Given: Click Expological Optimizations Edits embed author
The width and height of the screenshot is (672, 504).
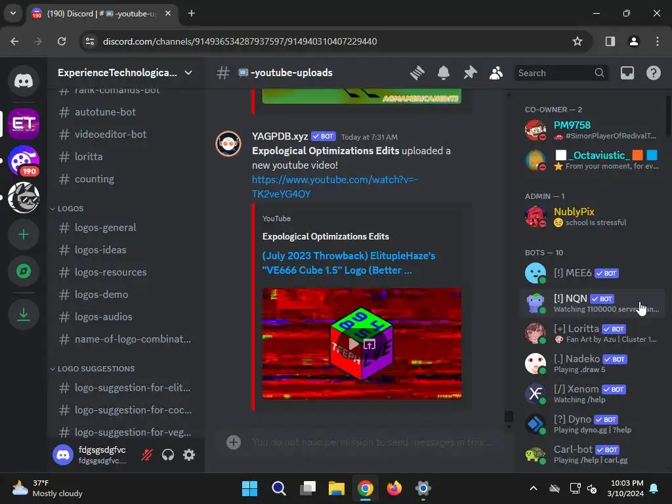Looking at the screenshot, I should (325, 236).
